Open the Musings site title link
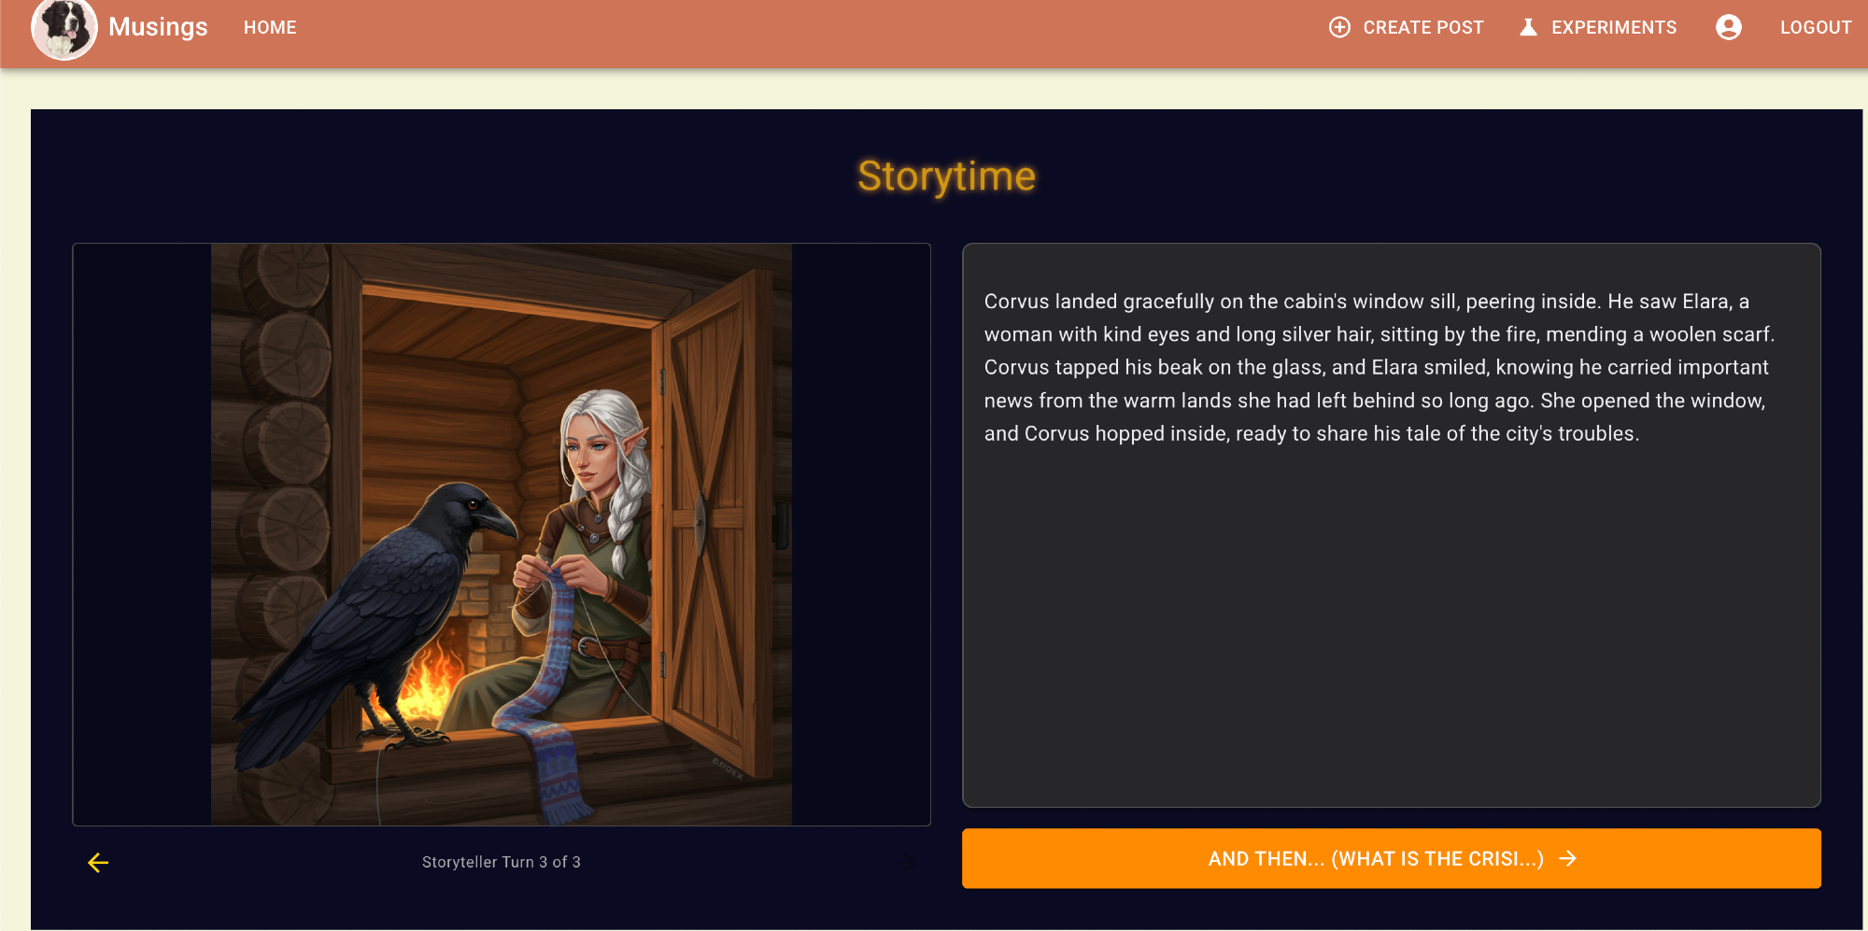The height and width of the screenshot is (931, 1868). coord(158,27)
